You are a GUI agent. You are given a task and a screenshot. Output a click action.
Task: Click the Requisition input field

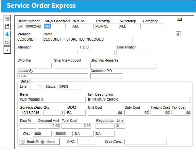pos(105,126)
